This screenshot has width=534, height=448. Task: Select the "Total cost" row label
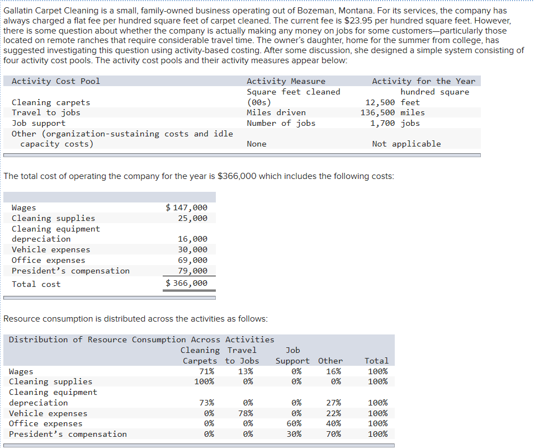point(36,284)
